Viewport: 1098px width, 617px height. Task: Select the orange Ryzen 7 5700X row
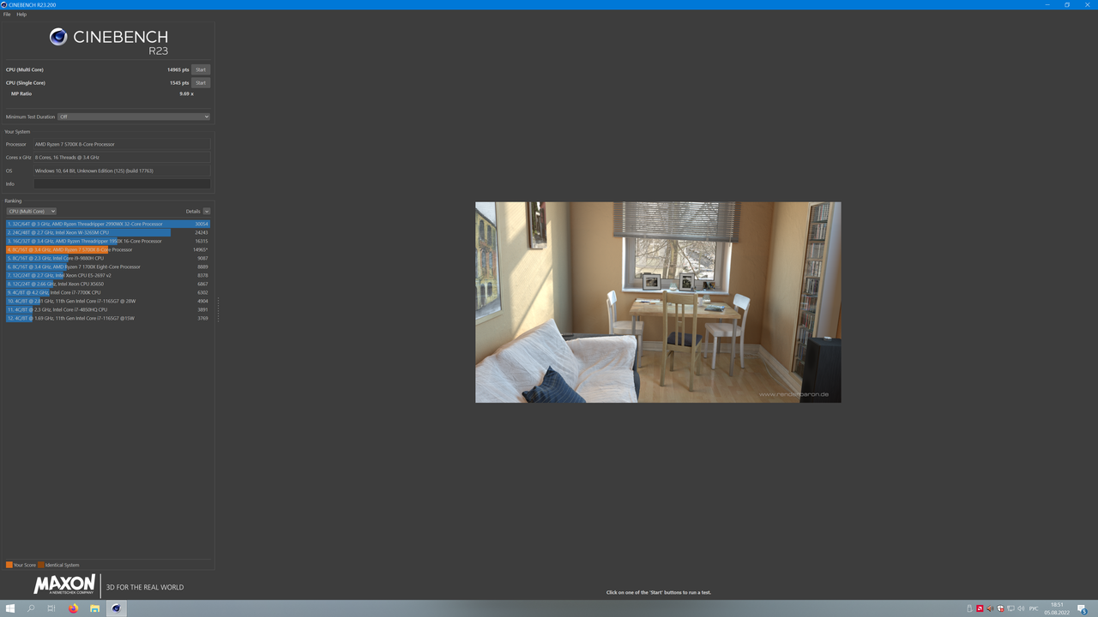[108, 249]
